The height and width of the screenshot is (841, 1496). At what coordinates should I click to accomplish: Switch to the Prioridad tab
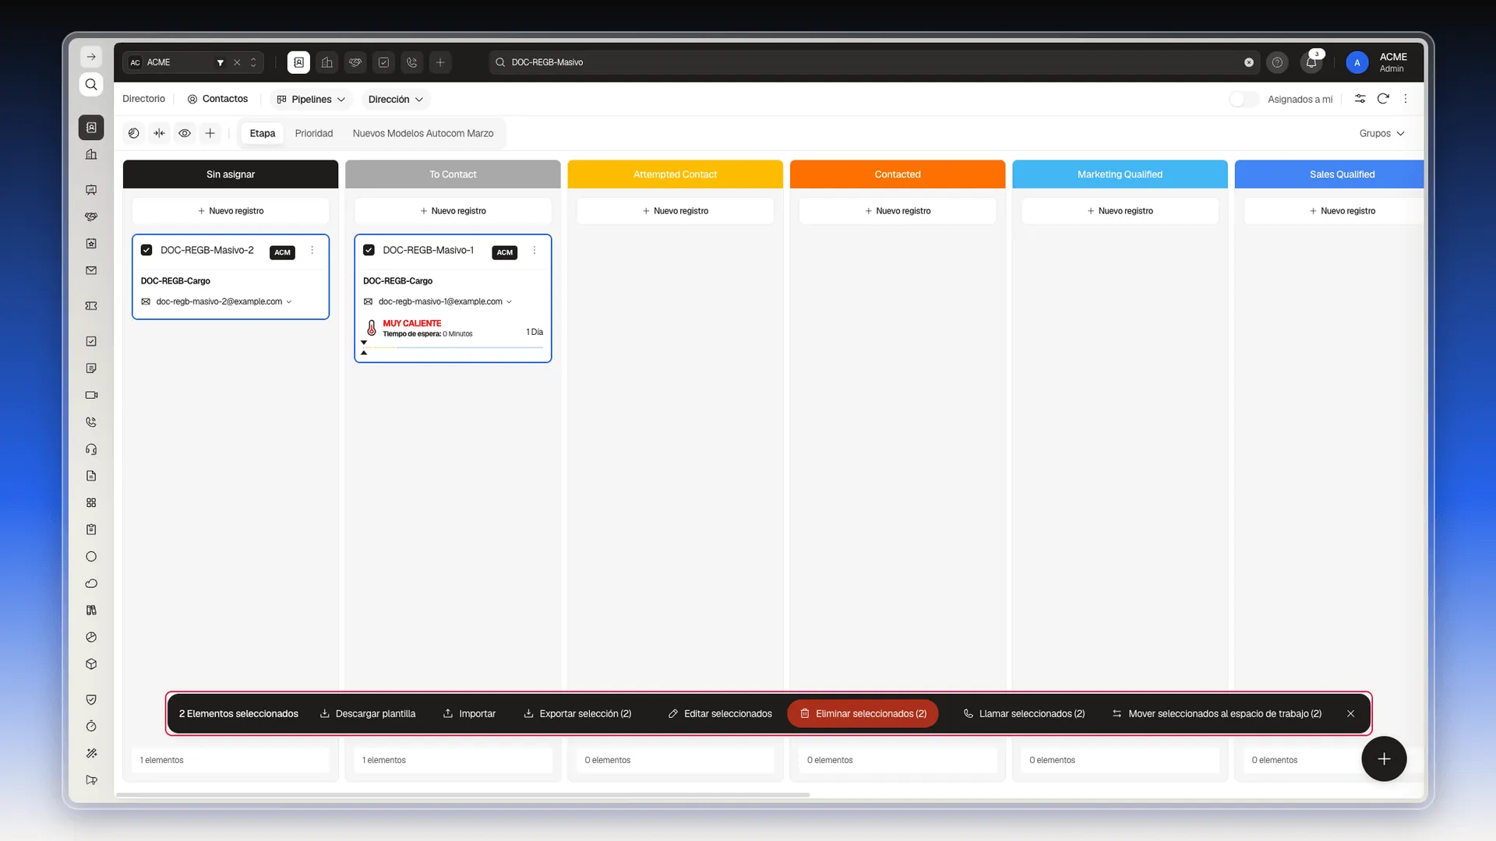313,133
